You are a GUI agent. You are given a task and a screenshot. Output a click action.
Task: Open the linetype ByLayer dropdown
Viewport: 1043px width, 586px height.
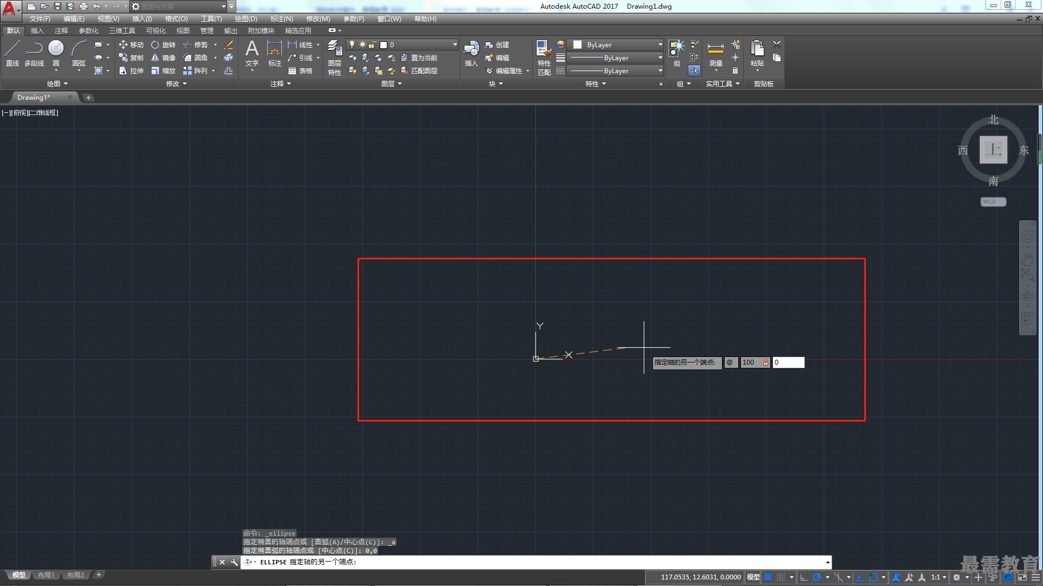[616, 71]
